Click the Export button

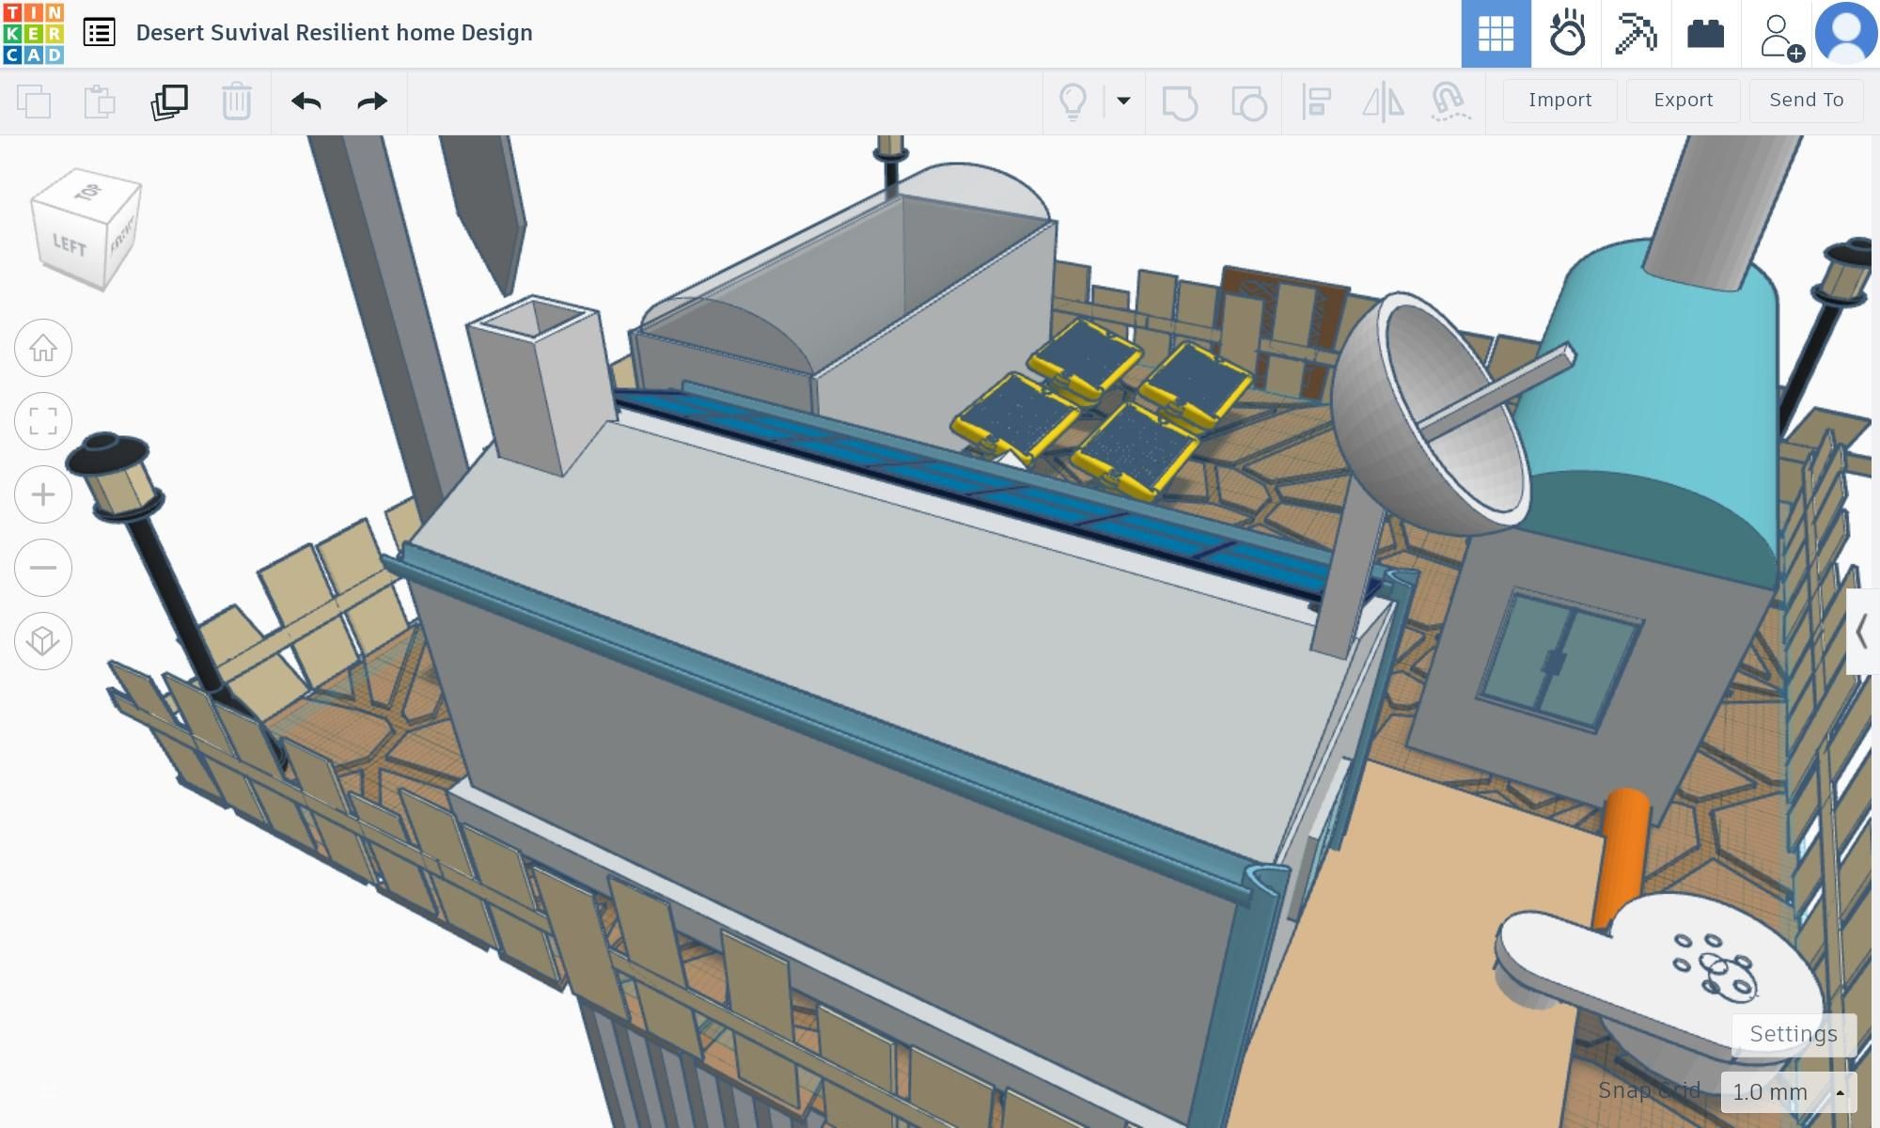click(x=1683, y=100)
